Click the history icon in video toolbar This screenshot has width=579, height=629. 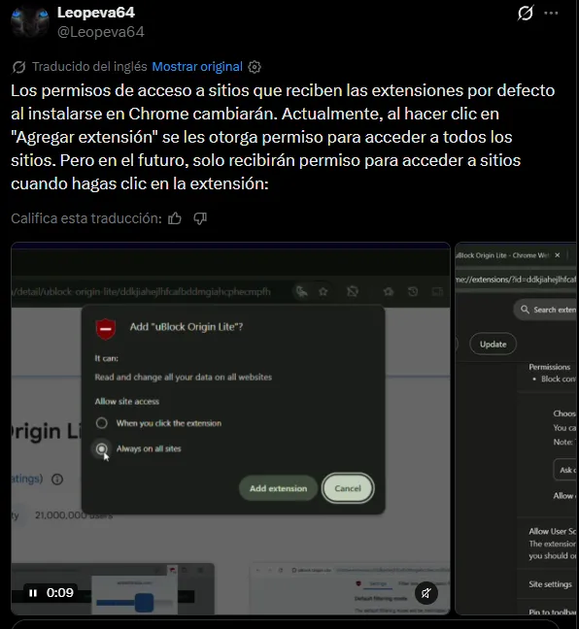[413, 291]
